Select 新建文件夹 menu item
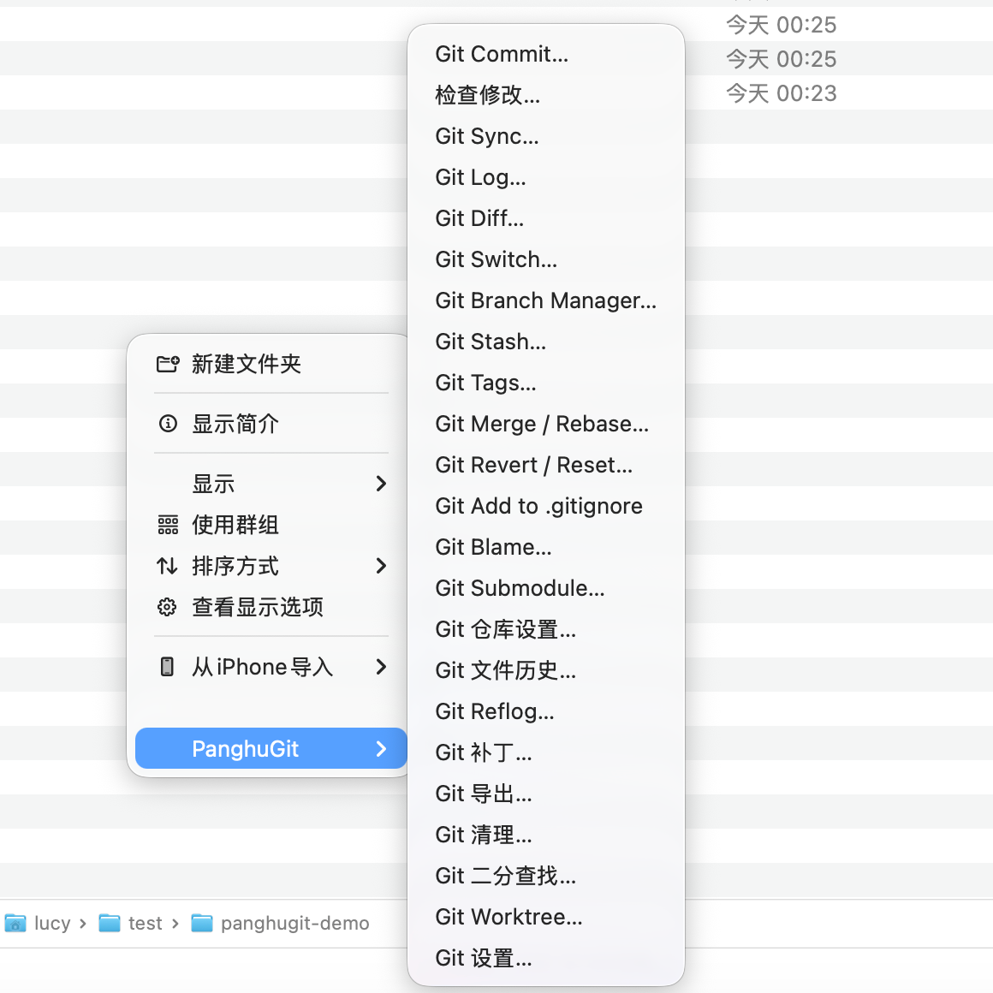 coord(271,364)
